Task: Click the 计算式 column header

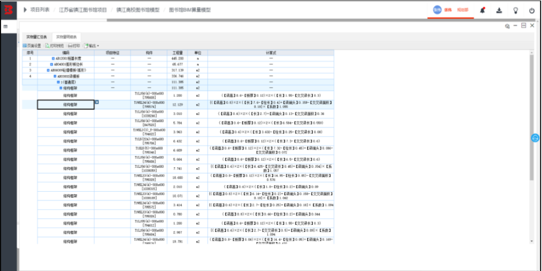Action: (x=270, y=53)
